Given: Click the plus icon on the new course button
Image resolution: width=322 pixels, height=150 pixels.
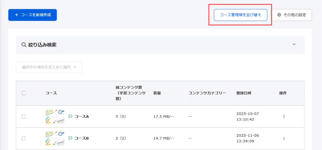Looking at the screenshot, I should point(17,15).
